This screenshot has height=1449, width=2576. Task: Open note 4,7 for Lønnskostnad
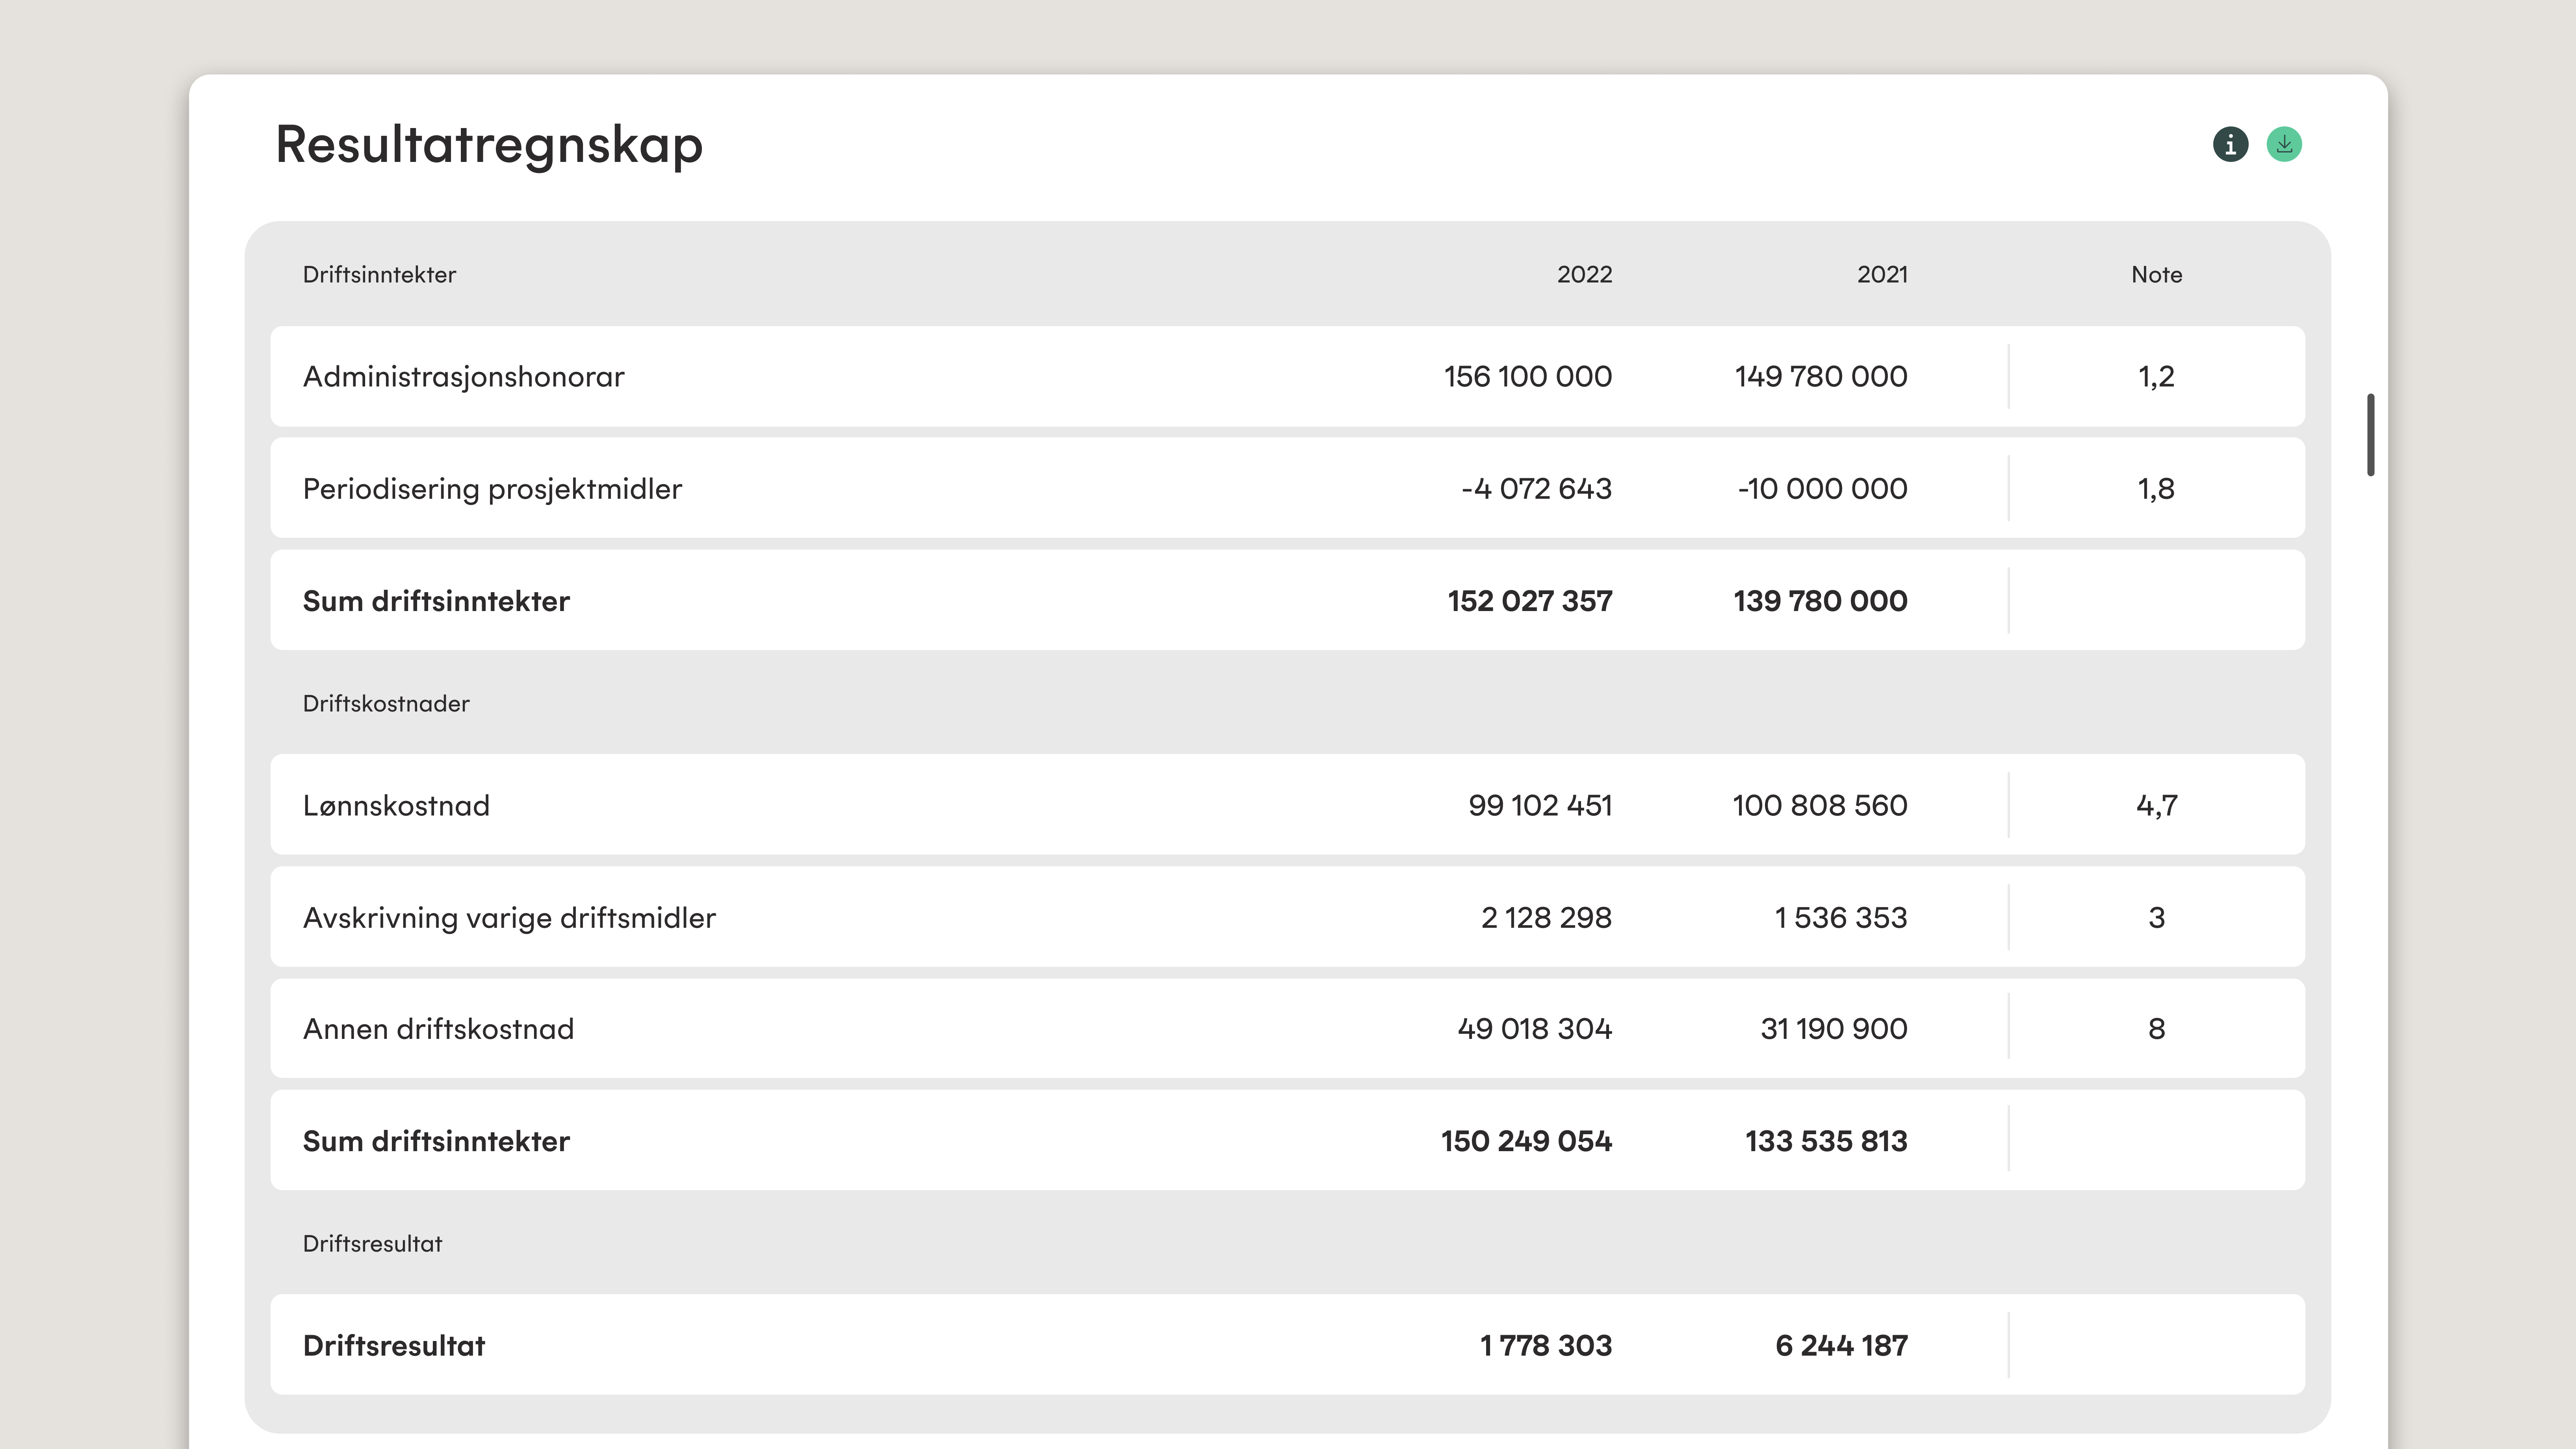click(2156, 805)
